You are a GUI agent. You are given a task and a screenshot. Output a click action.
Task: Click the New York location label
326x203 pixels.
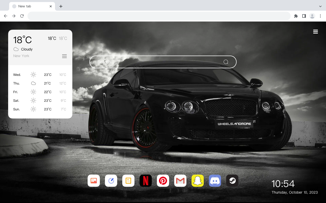tap(21, 56)
